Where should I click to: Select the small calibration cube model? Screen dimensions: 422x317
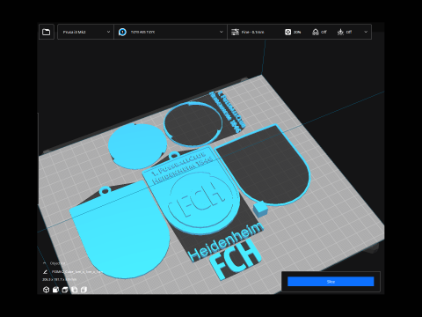click(259, 210)
